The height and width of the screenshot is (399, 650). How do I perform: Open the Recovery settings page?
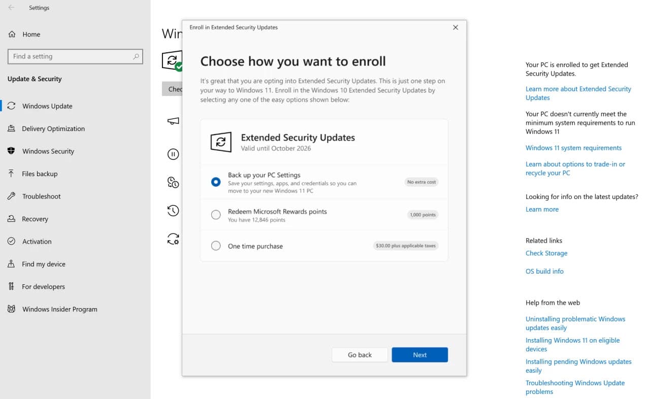pyautogui.click(x=35, y=219)
